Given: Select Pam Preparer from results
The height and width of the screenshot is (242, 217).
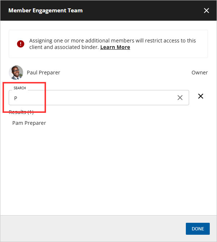Looking at the screenshot, I should [29, 123].
